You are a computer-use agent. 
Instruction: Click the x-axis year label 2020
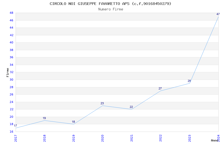point(103,138)
